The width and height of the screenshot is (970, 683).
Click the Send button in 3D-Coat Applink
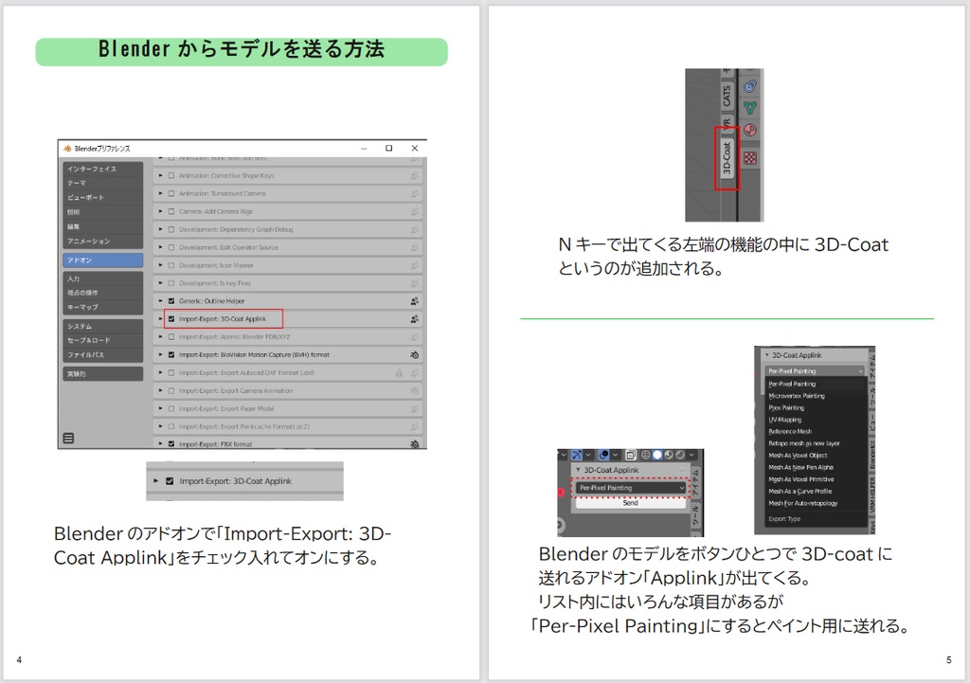click(x=630, y=503)
